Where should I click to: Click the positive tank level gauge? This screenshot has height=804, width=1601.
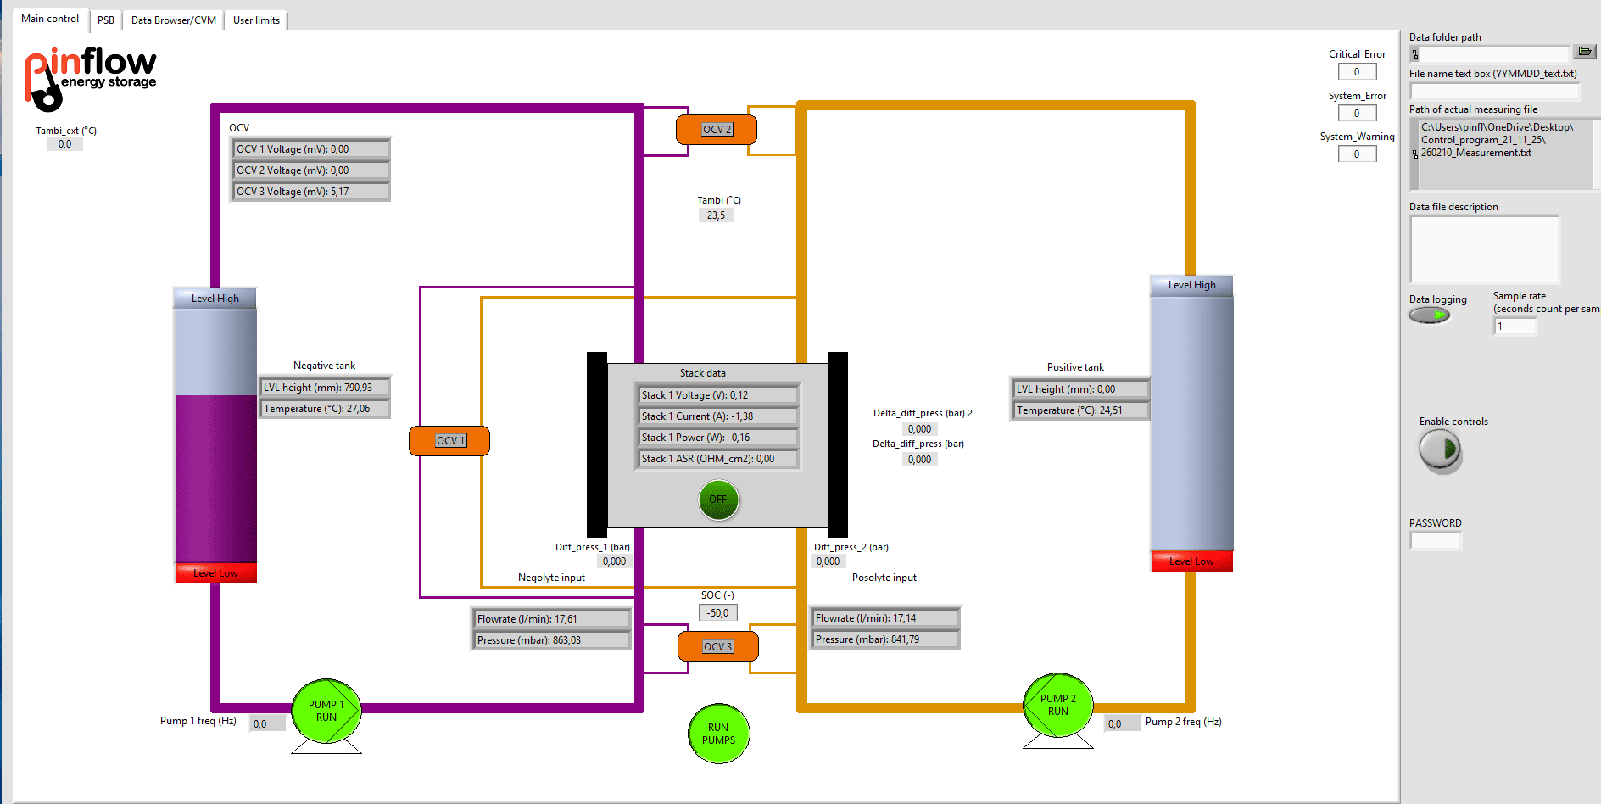[1191, 423]
